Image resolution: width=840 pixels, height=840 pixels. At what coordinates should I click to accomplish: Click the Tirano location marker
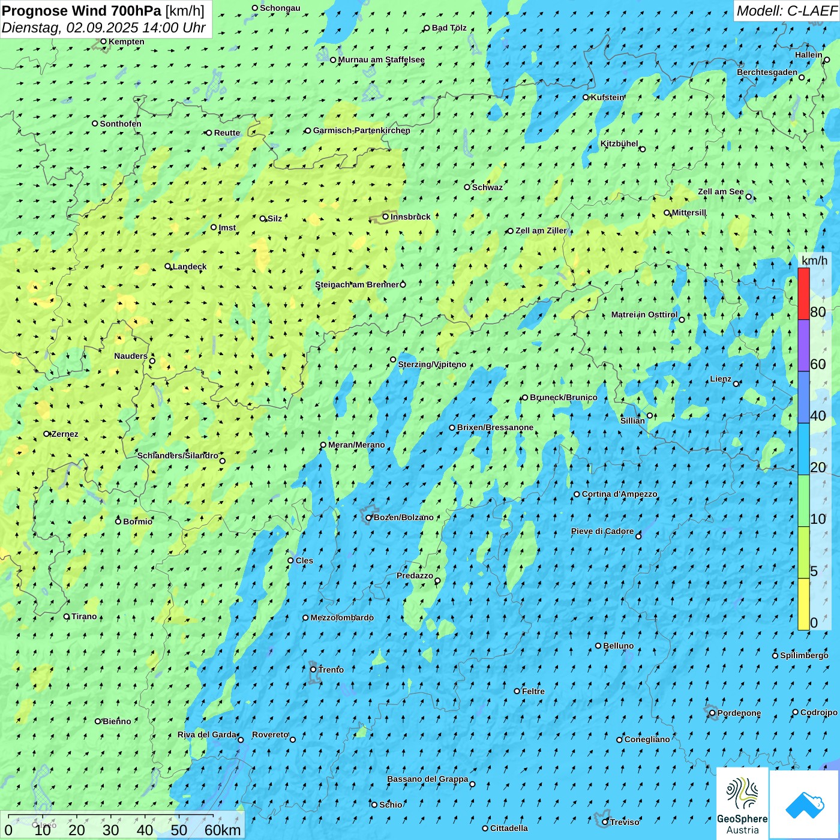pyautogui.click(x=67, y=616)
